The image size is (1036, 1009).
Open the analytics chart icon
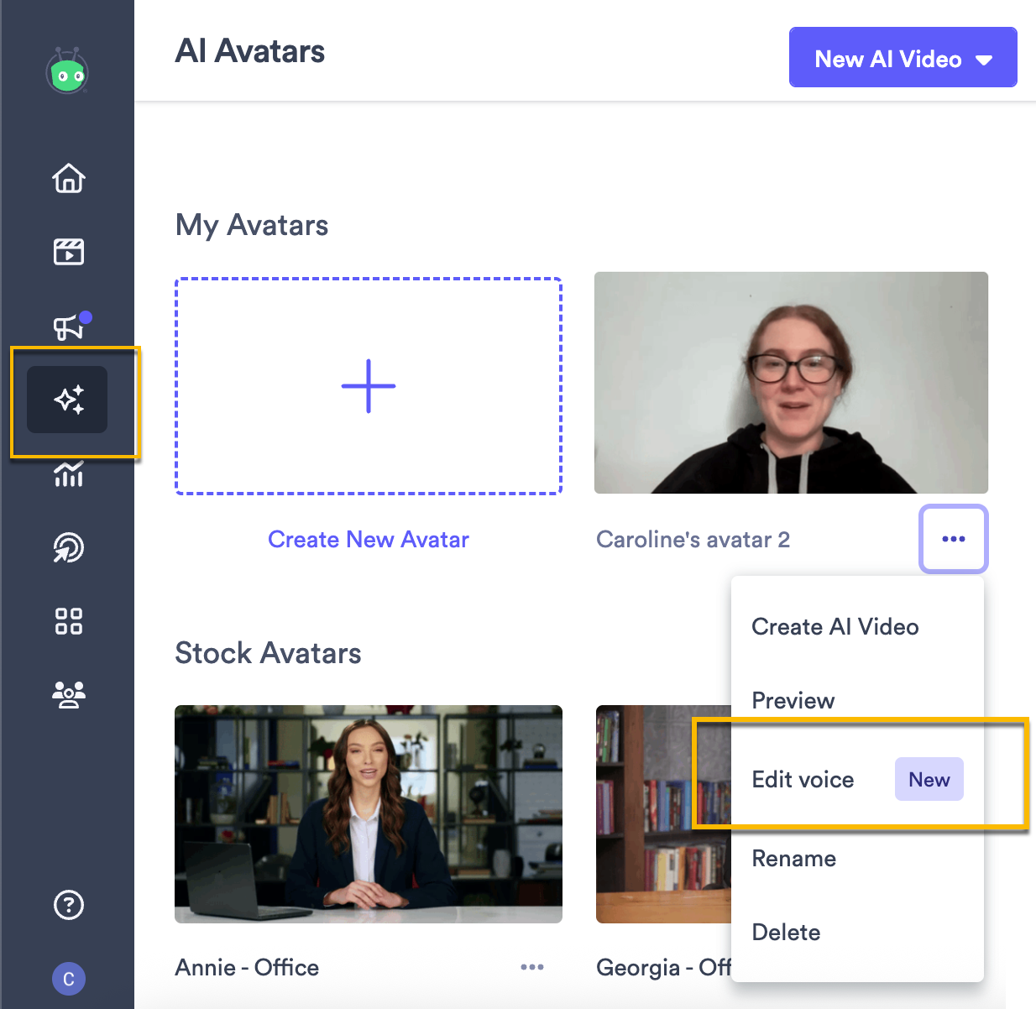pos(68,474)
